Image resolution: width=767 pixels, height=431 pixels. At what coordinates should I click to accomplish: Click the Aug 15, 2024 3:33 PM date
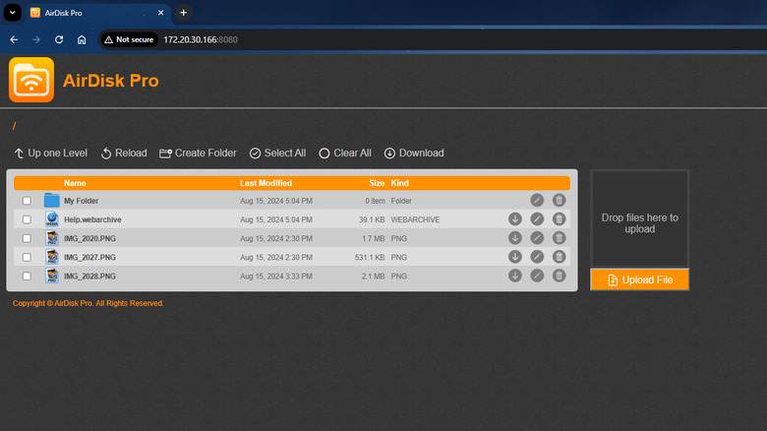click(x=276, y=277)
